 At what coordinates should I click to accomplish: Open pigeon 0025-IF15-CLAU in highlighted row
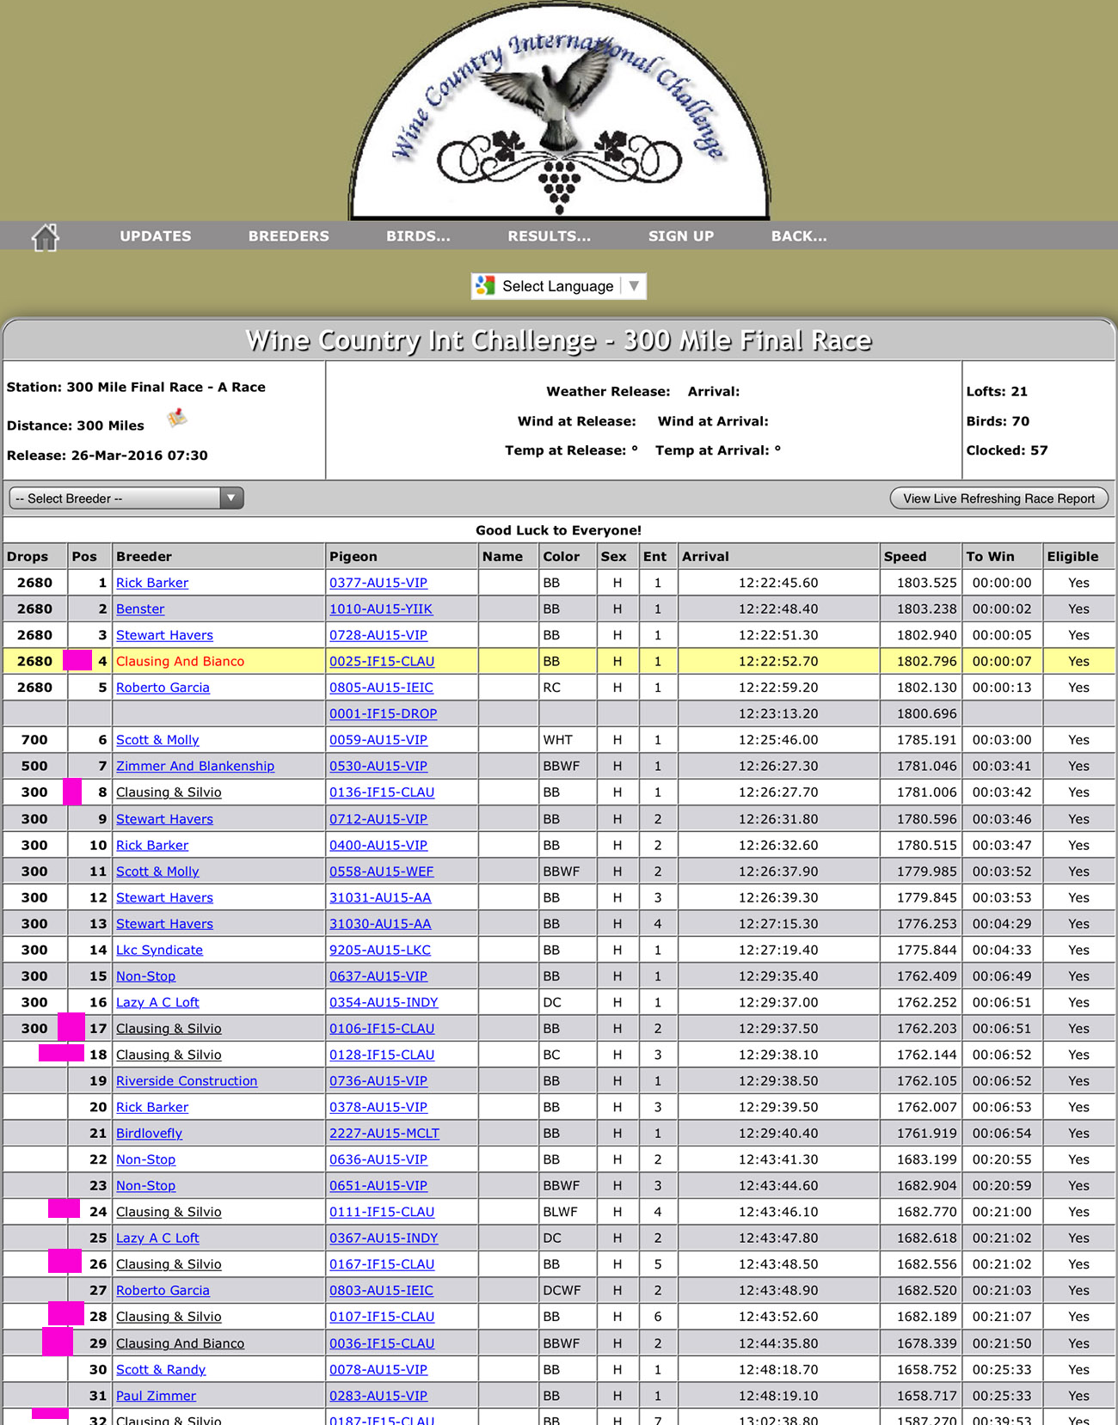point(382,661)
